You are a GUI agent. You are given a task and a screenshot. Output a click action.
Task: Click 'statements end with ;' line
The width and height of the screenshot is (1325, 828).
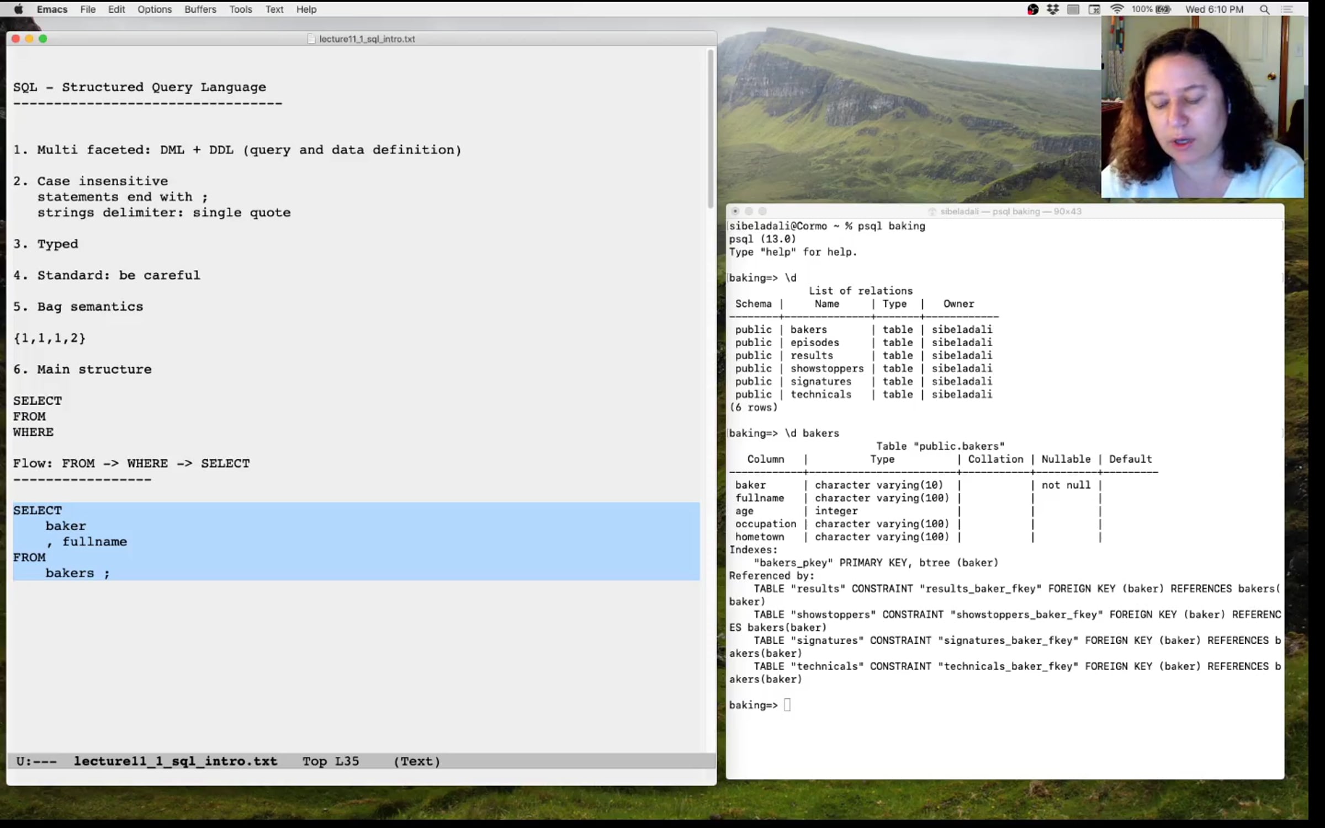123,197
